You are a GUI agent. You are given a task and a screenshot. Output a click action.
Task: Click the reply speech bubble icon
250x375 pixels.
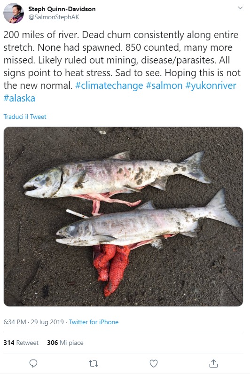coord(33,364)
